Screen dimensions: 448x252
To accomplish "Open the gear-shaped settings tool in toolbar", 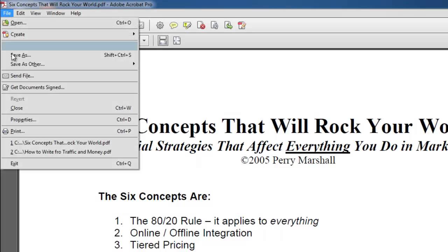I will [160, 25].
